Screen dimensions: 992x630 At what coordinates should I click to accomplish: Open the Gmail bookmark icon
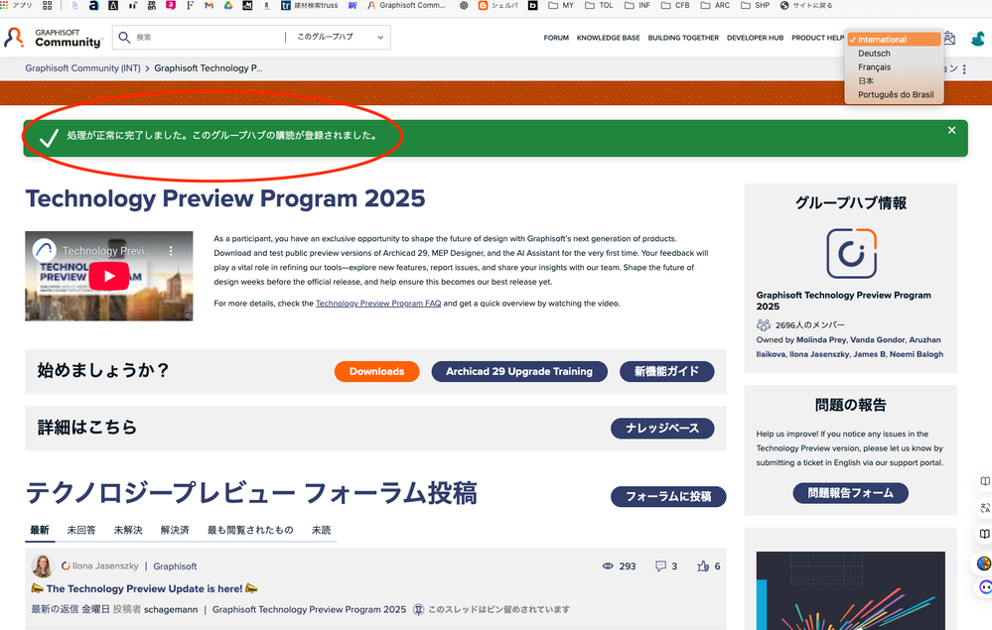209,6
